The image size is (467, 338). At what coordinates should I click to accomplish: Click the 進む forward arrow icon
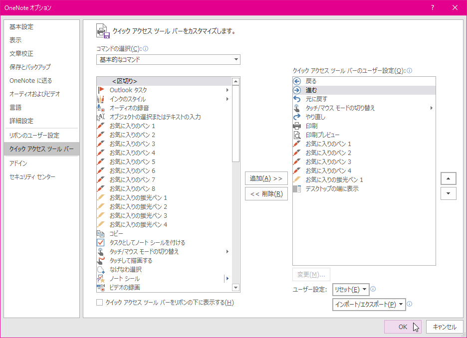(x=297, y=90)
